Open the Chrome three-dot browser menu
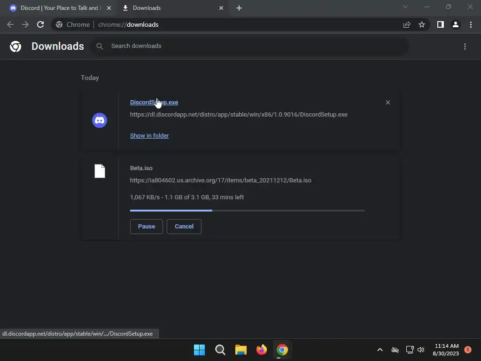This screenshot has height=361, width=481. click(471, 24)
